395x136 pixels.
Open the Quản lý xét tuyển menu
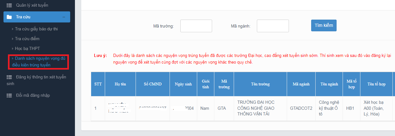pos(32,5)
